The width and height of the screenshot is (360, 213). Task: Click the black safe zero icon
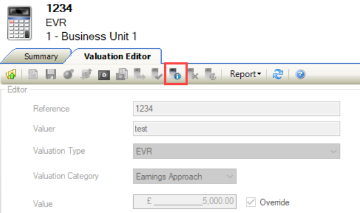point(104,75)
